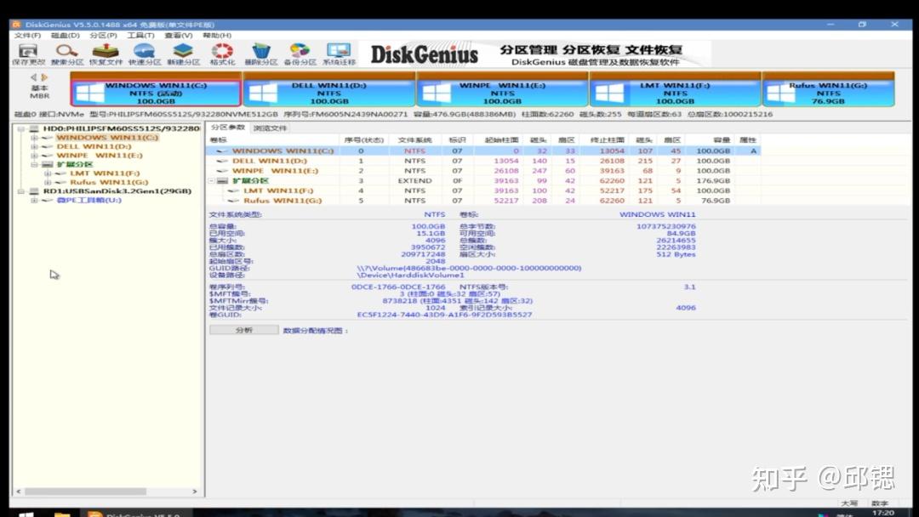This screenshot has width=919, height=517.
Task: Select LMT WIN11(F:) row in partition table
Action: pyautogui.click(x=484, y=190)
